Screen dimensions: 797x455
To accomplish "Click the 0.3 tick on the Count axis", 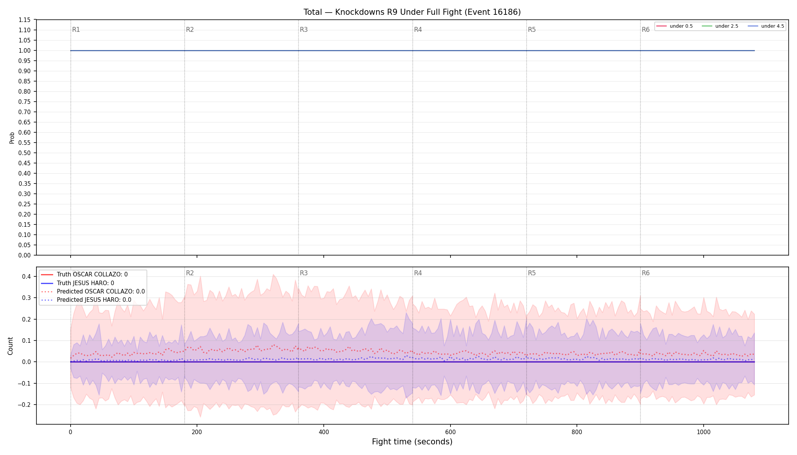I will (x=27, y=298).
